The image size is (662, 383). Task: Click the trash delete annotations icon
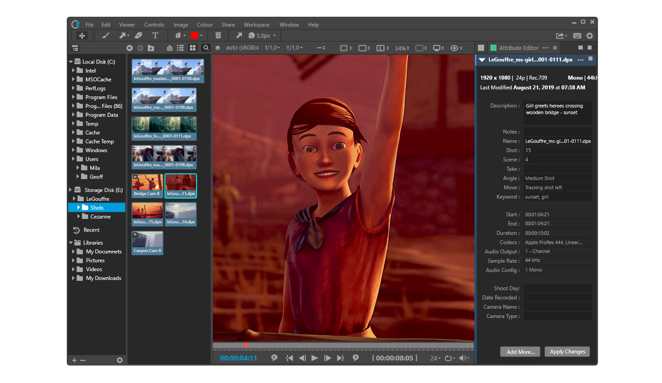[218, 35]
